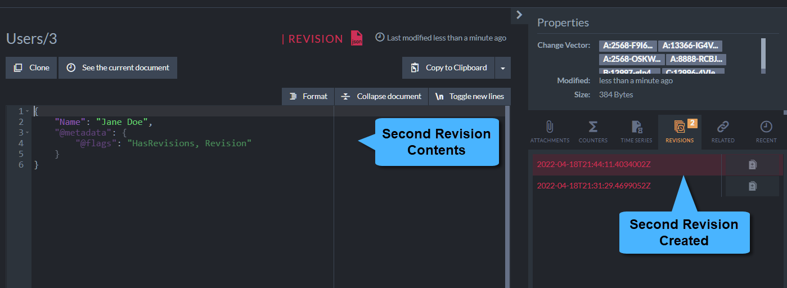Open the Time Series tab
Screen dimensions: 787x288
pos(636,131)
